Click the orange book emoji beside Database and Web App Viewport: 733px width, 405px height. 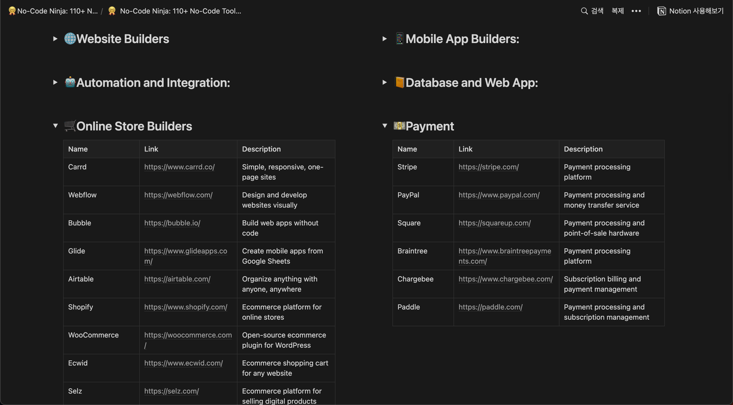point(400,82)
